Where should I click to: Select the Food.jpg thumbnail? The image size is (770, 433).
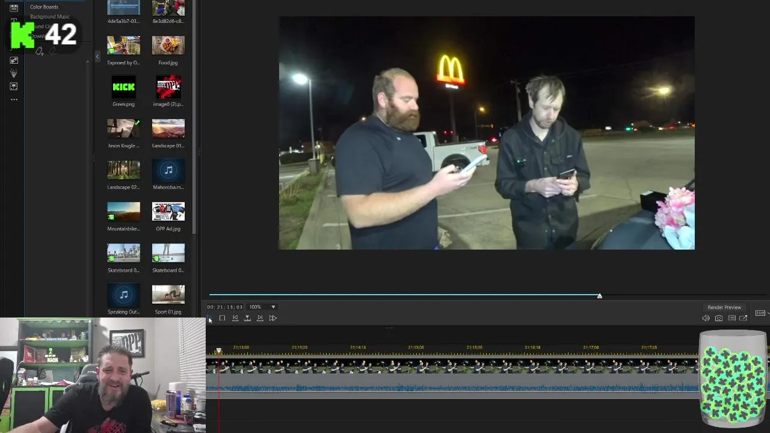tap(168, 46)
